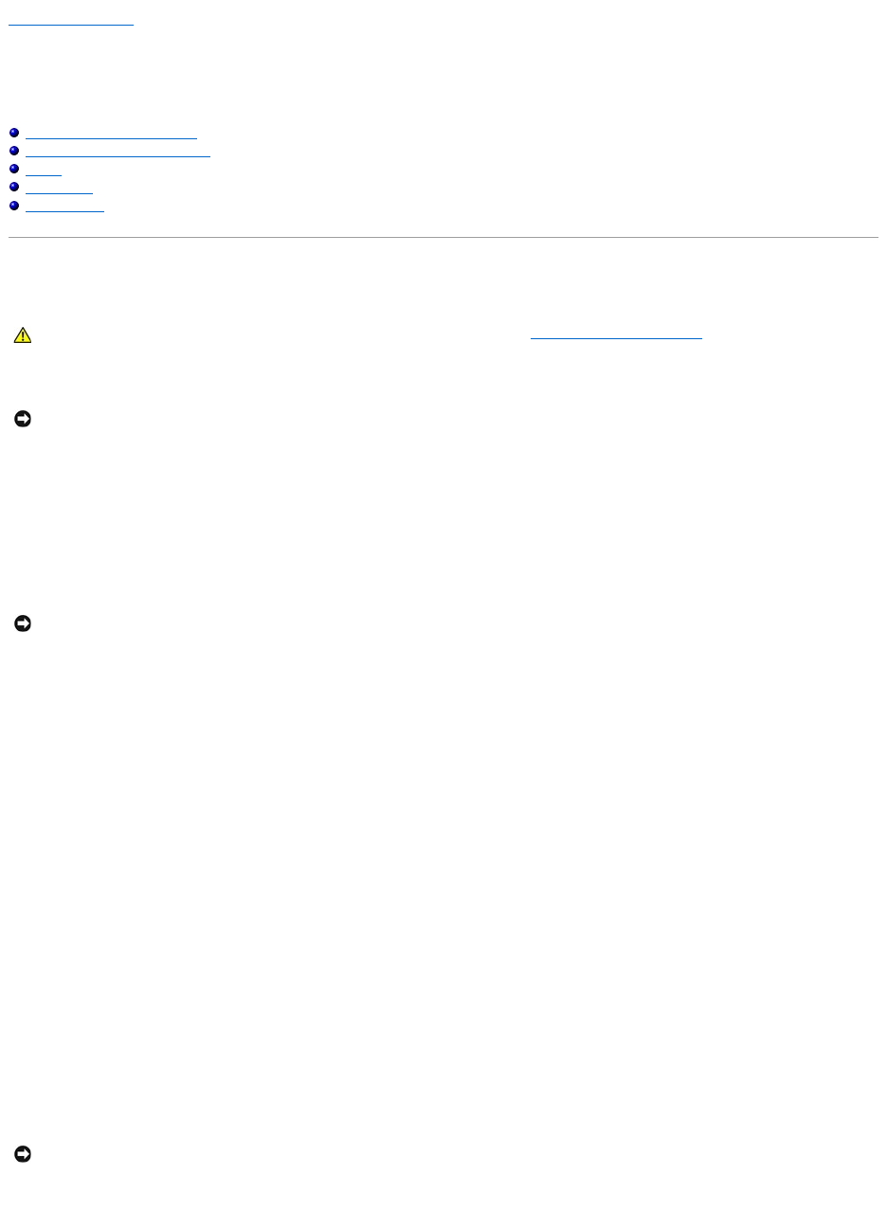Open the first link in the bulleted list
The image size is (887, 1228).
[x=111, y=134]
